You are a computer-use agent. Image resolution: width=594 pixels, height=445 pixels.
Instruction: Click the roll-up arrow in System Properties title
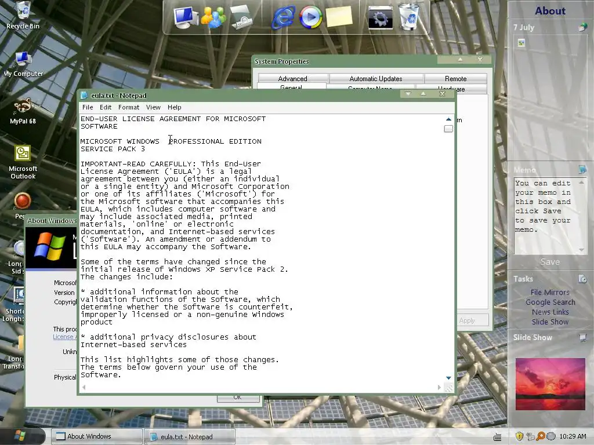[460, 60]
